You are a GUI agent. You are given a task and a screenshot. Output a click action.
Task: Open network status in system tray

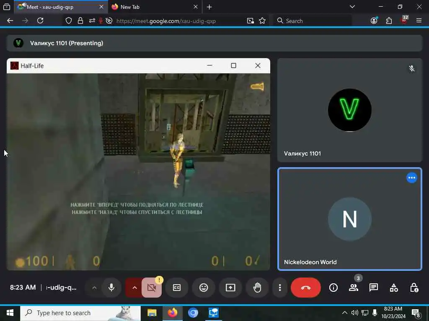tap(365, 313)
